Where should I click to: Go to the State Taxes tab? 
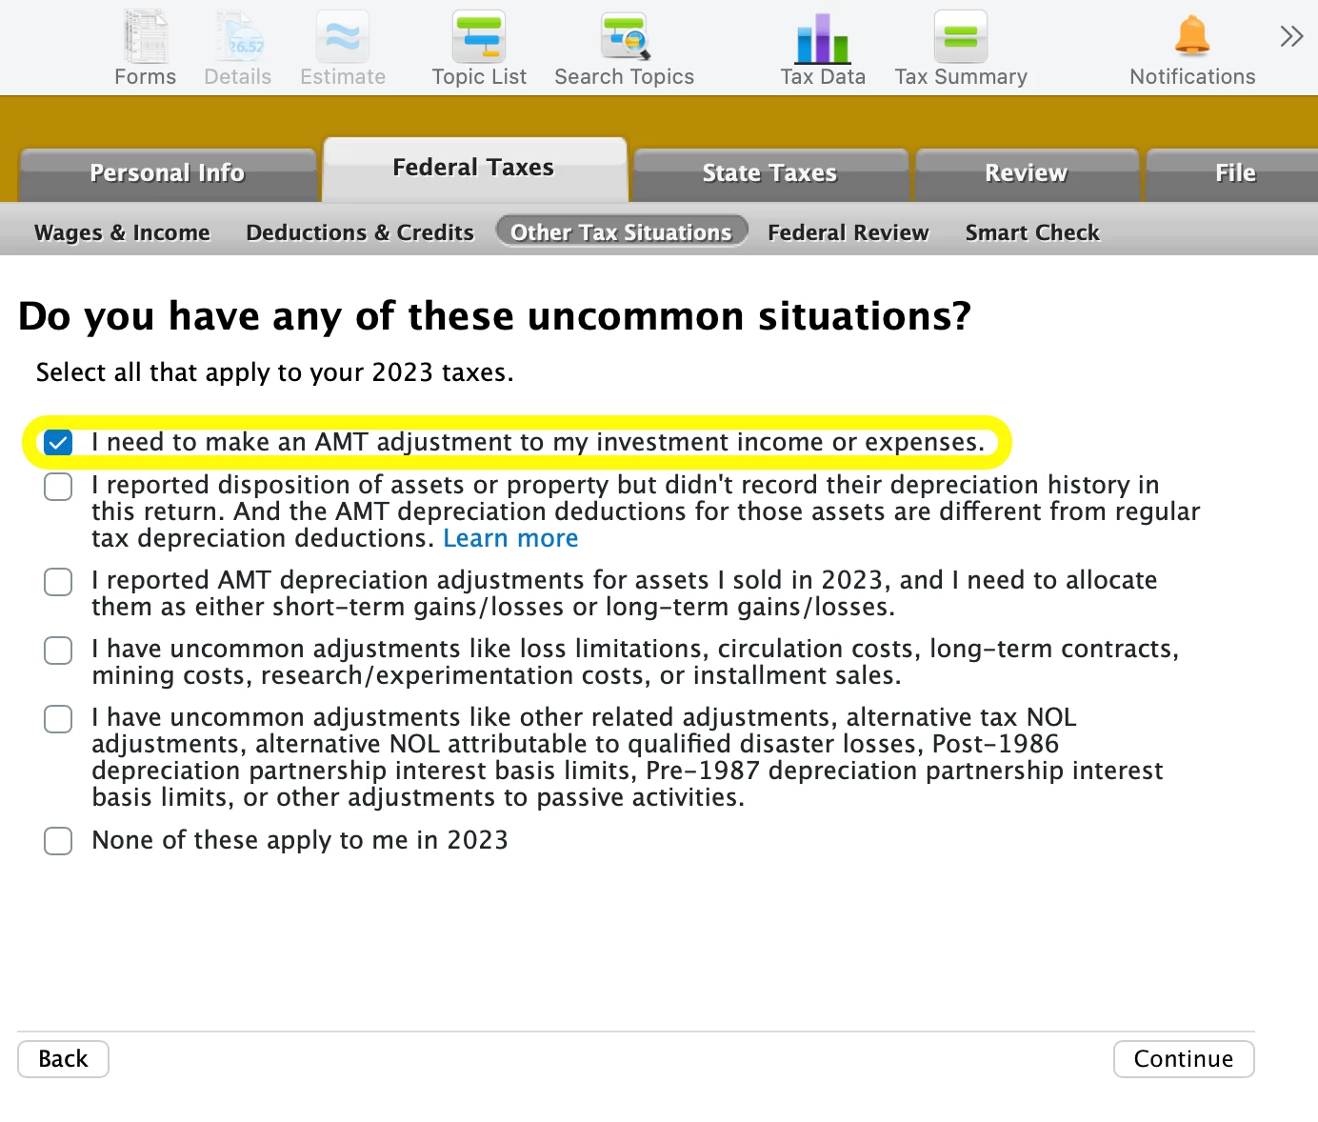(x=769, y=173)
